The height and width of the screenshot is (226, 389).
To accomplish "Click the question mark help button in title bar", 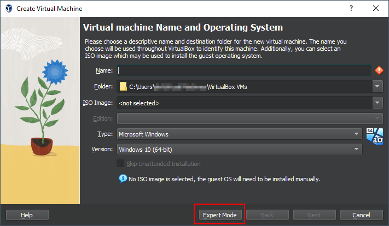I will [x=351, y=8].
